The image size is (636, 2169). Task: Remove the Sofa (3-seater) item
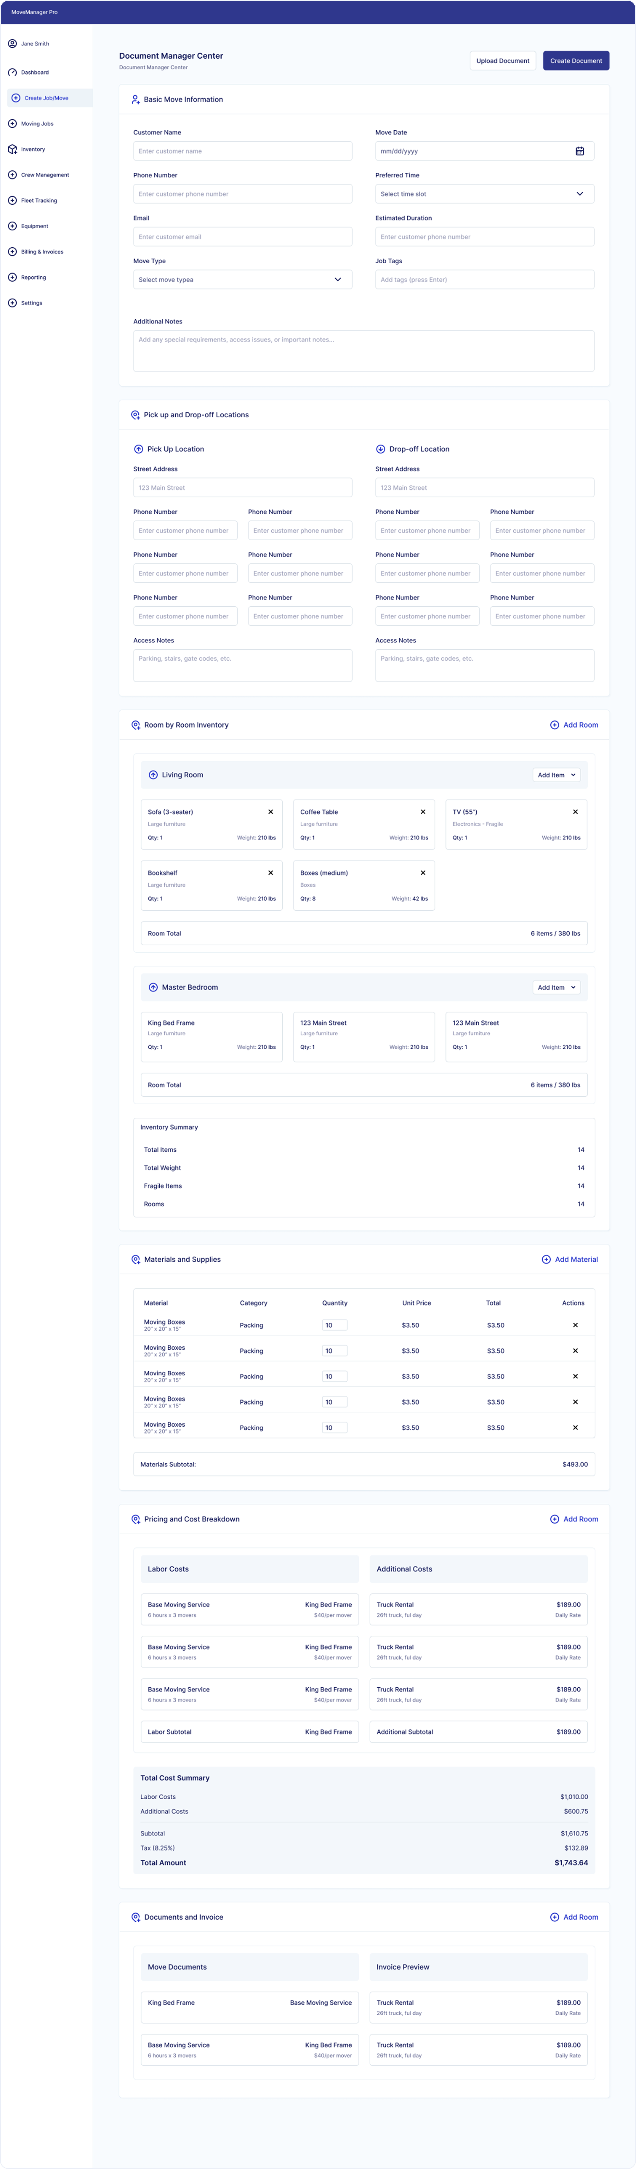(x=270, y=812)
